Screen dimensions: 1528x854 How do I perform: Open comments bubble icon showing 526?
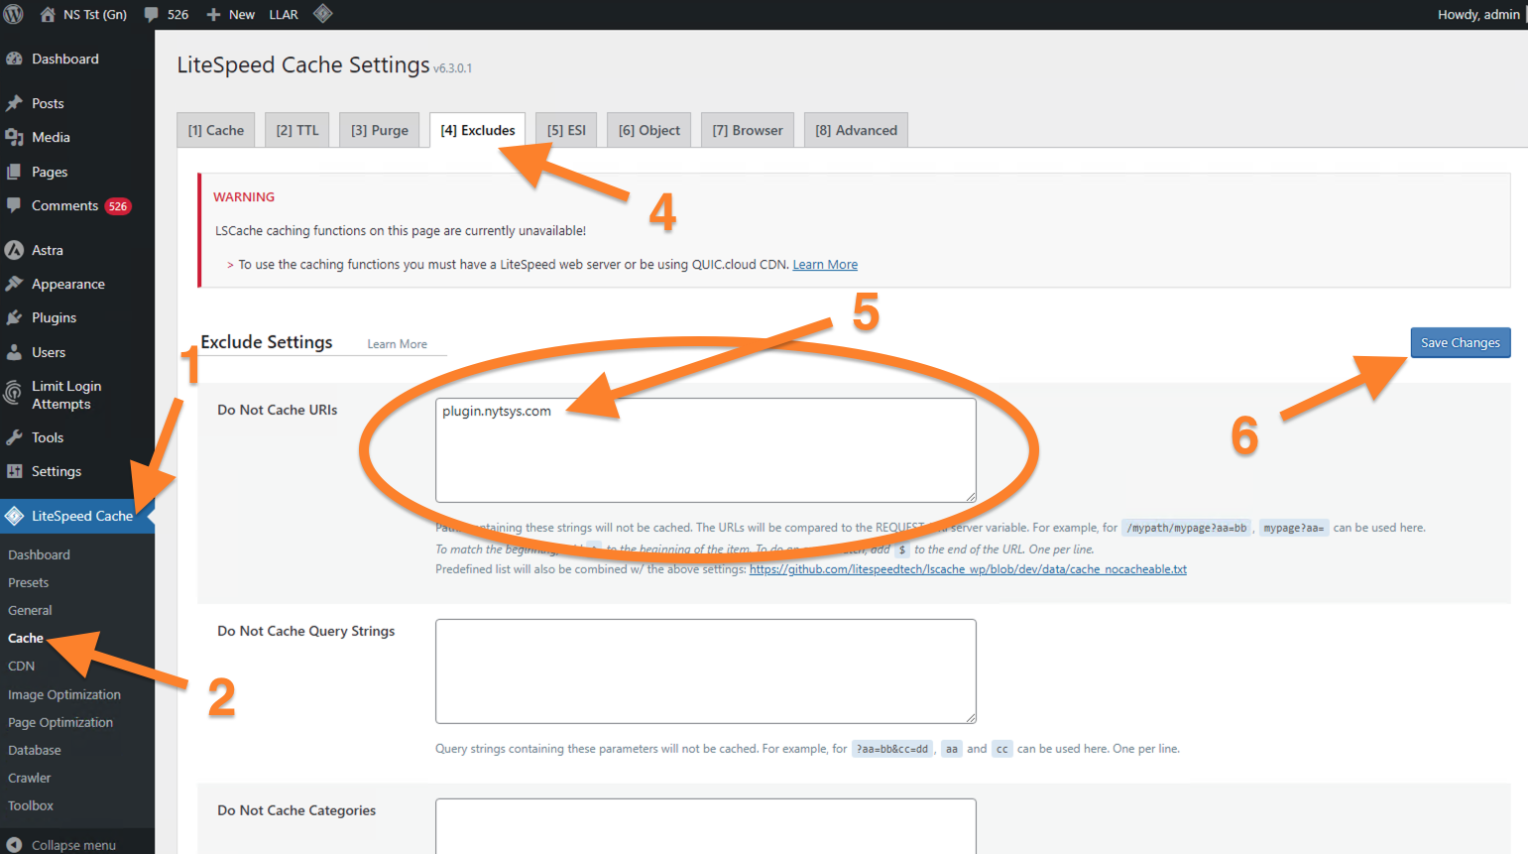[x=152, y=15]
